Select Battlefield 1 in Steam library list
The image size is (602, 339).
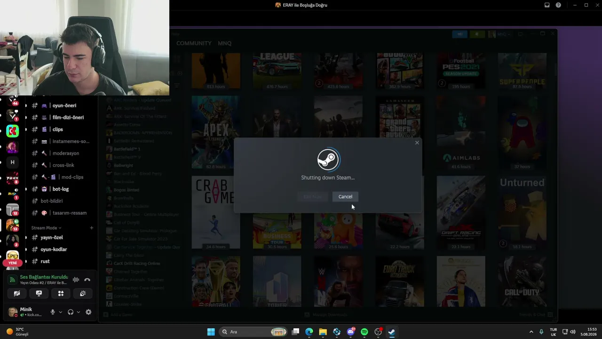127,149
